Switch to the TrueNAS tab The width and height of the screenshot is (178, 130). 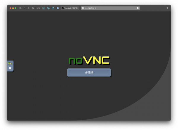tap(70, 8)
